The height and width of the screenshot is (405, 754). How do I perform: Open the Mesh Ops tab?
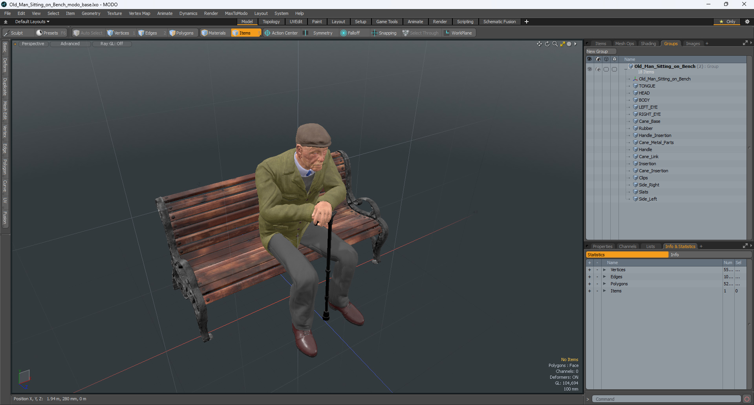click(x=624, y=44)
